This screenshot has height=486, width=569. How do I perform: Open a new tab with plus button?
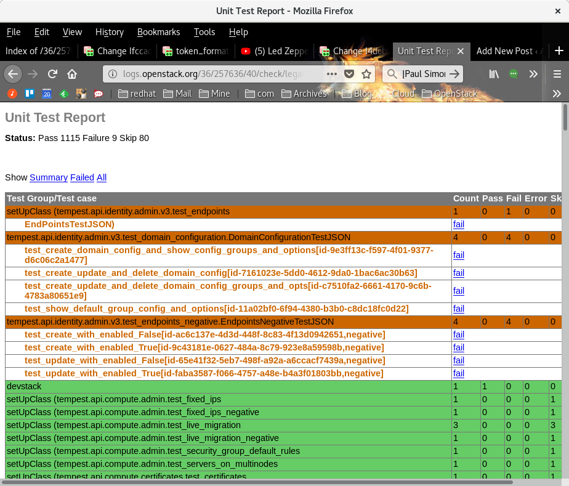tap(559, 51)
